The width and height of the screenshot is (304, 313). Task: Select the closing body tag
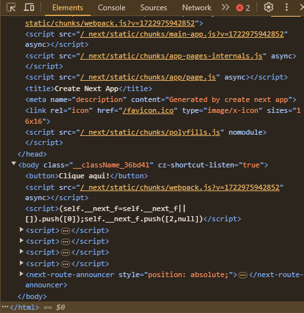(x=32, y=296)
